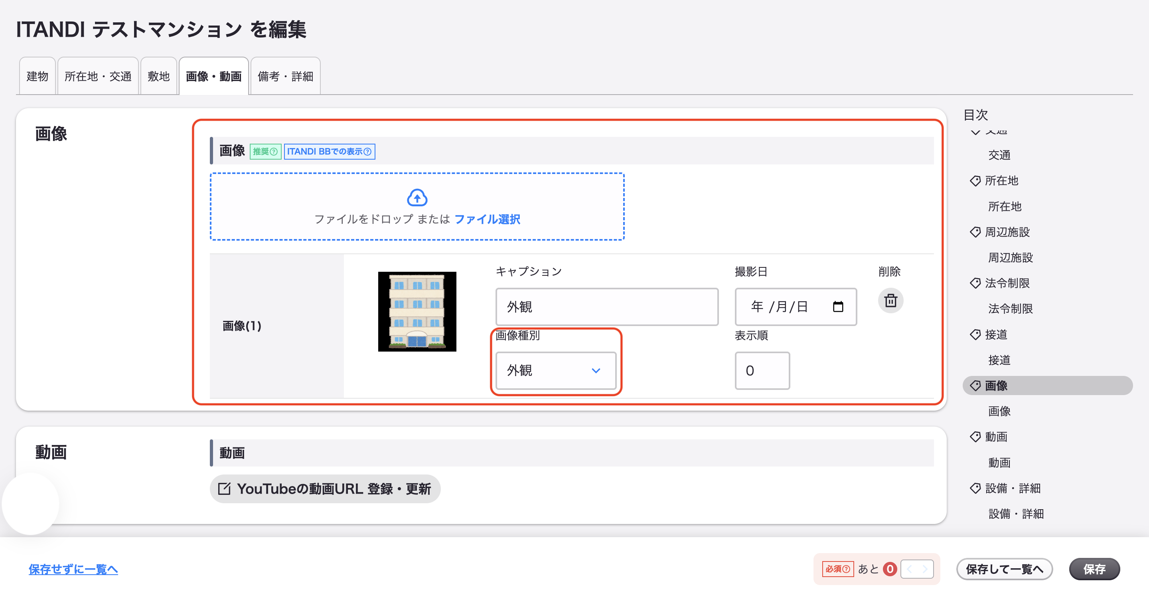The height and width of the screenshot is (601, 1149).
Task: Click the 必須 help badge
Action: (x=837, y=569)
